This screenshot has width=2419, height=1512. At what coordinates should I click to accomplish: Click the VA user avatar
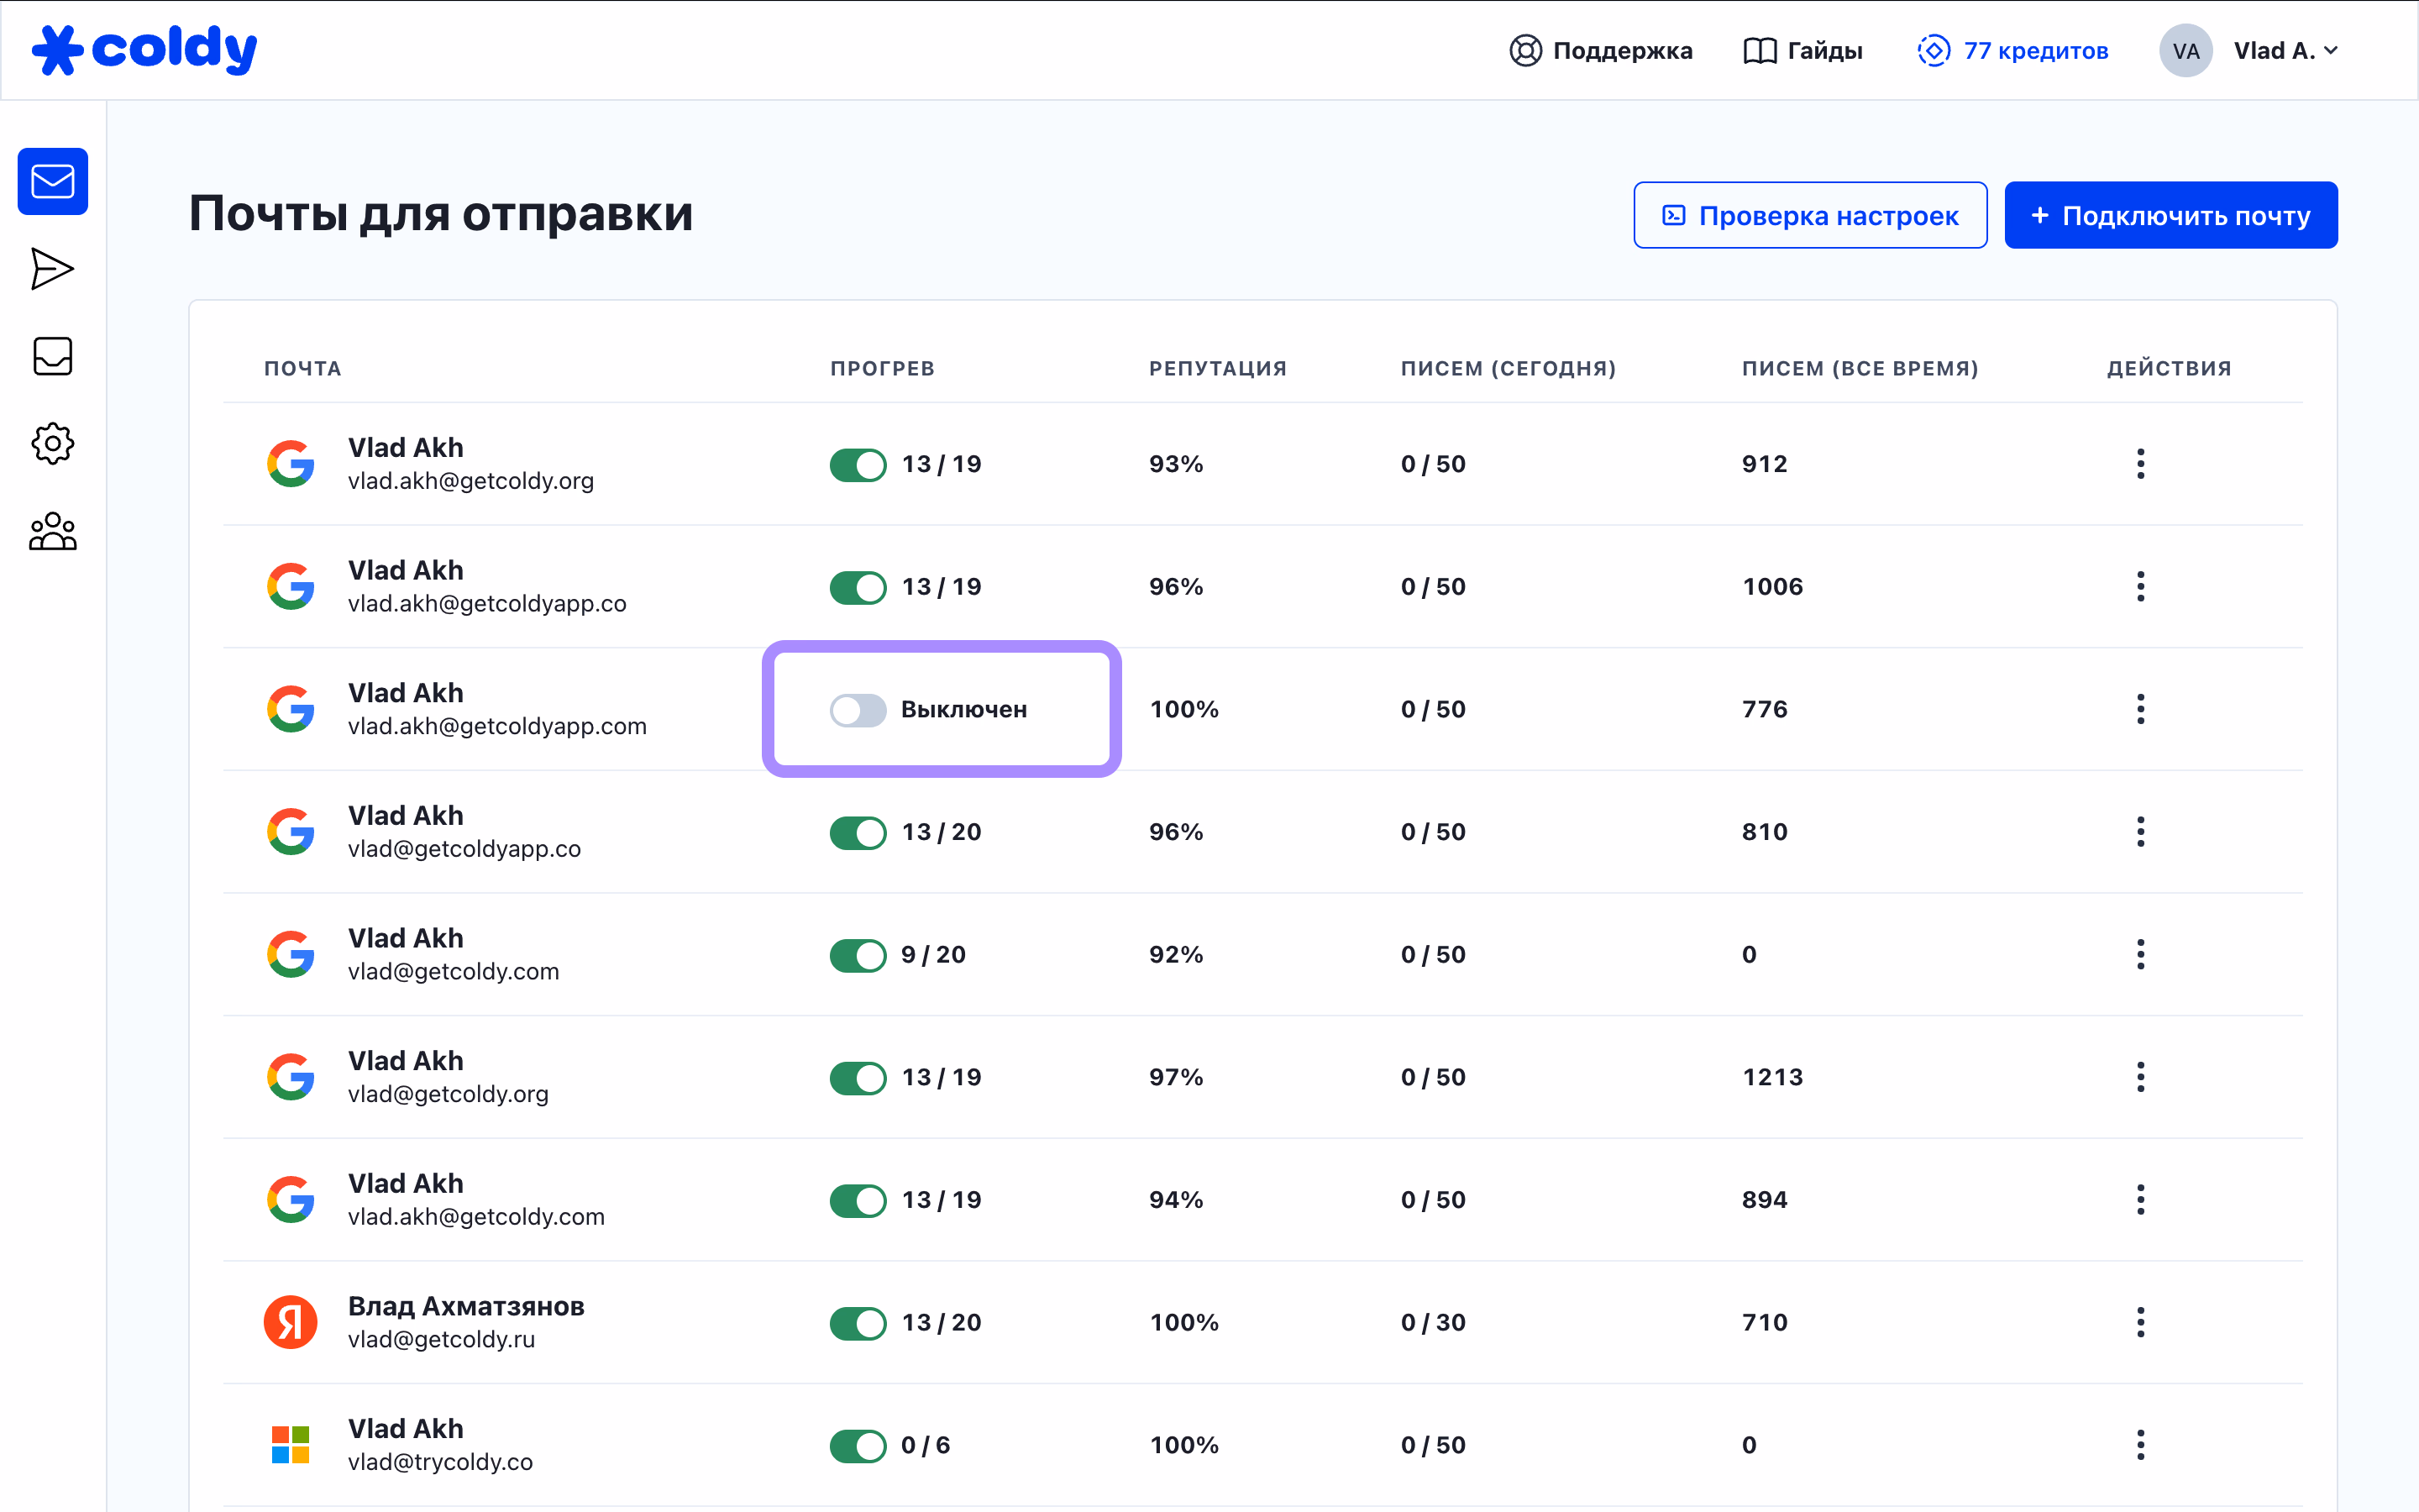point(2185,51)
